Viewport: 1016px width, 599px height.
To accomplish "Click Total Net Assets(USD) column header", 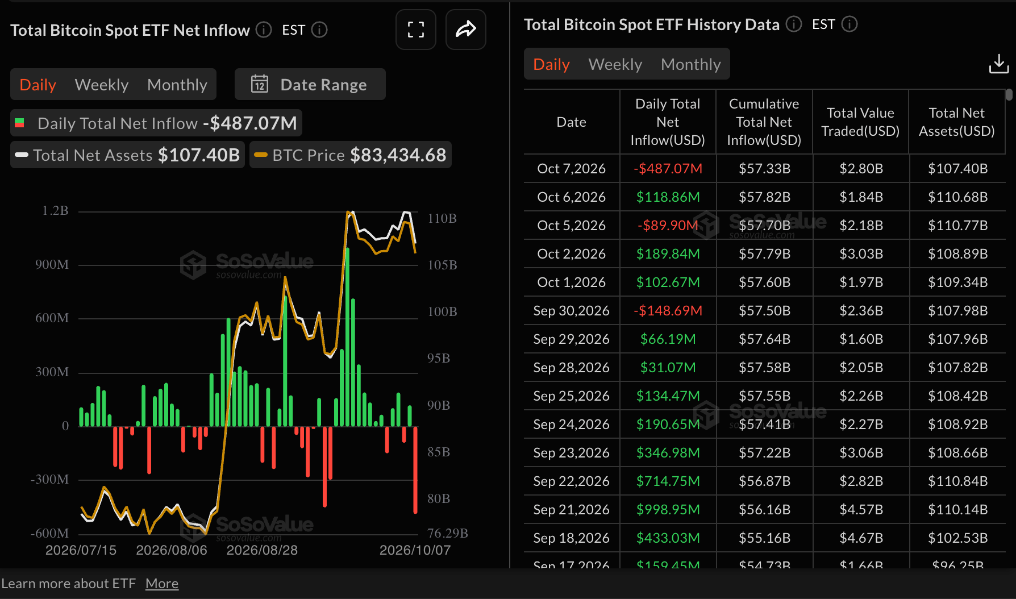I will pyautogui.click(x=957, y=122).
